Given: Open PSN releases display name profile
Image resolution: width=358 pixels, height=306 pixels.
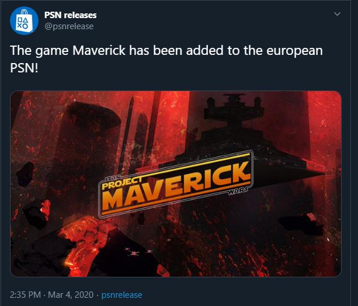Looking at the screenshot, I should coord(70,15).
